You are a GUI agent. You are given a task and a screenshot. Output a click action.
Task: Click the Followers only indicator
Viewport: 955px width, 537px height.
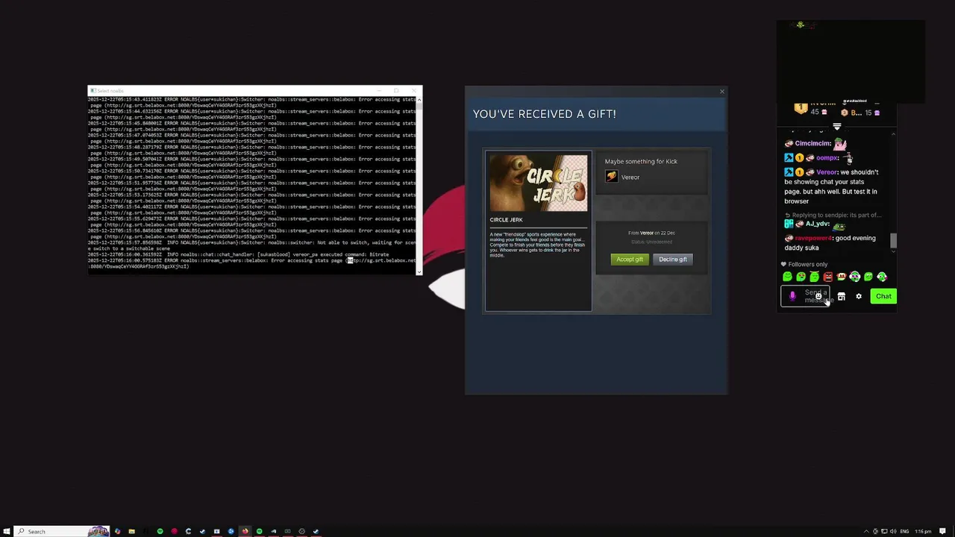tap(804, 264)
